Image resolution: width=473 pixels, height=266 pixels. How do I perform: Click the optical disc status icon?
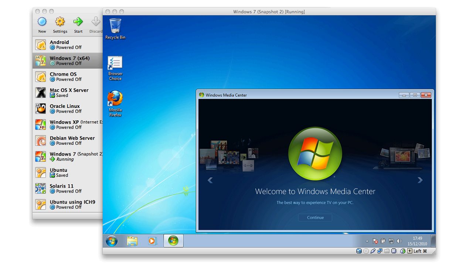coord(366,251)
